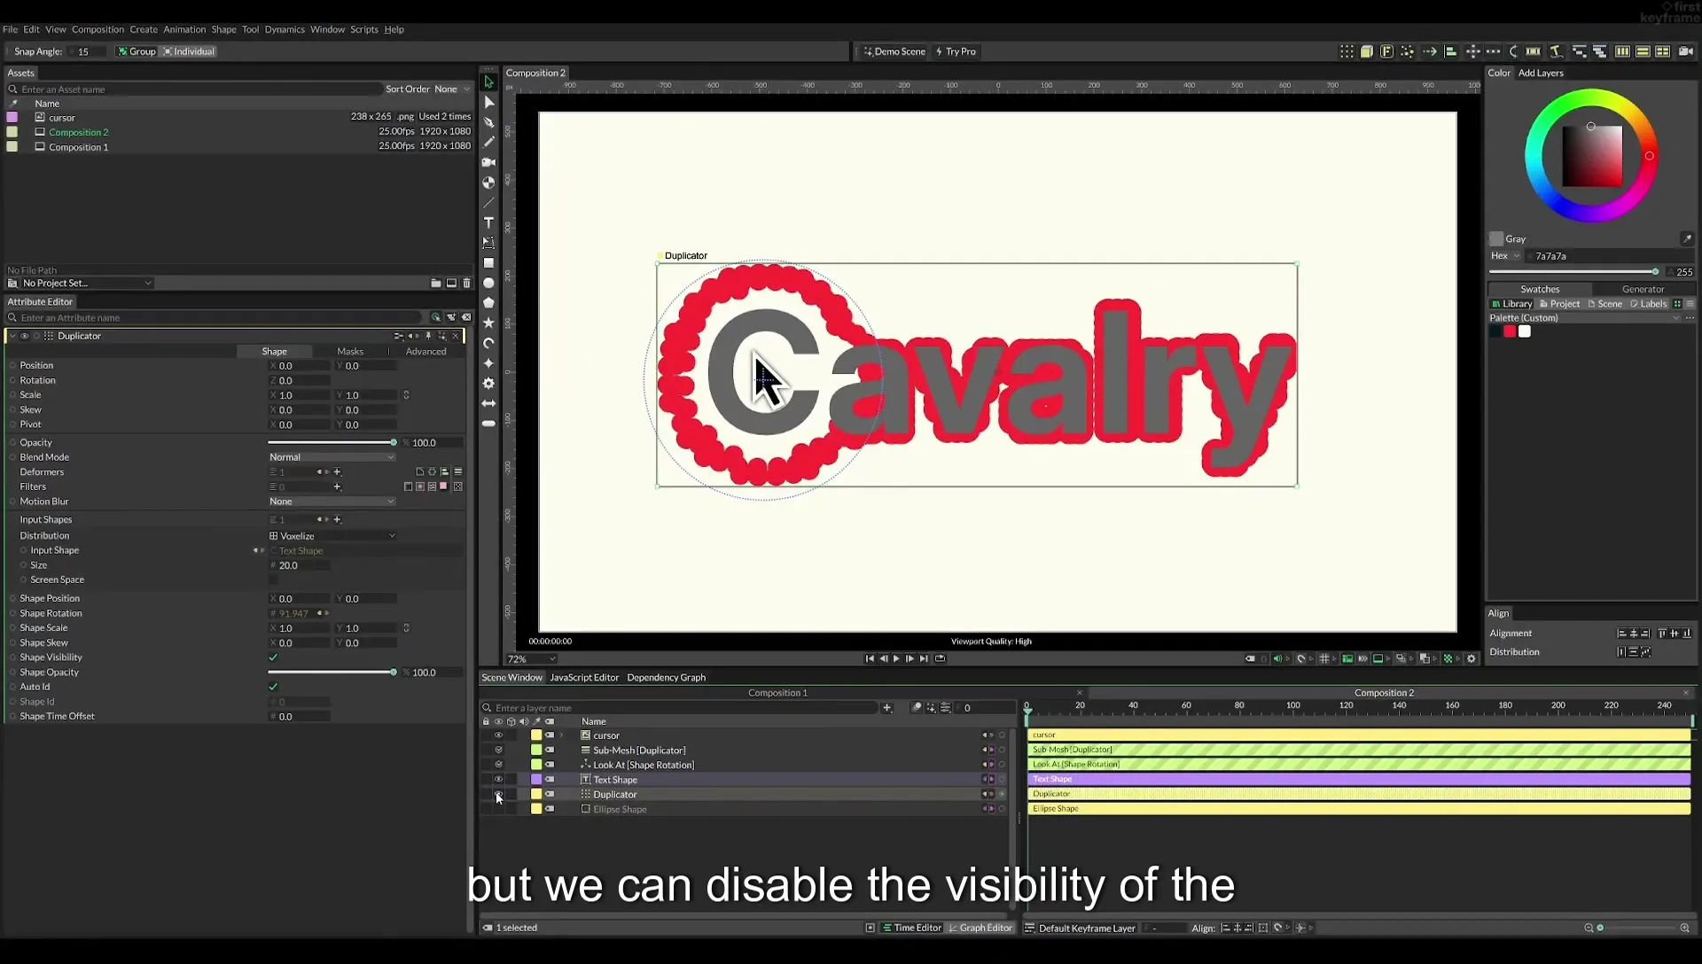Toggle the Group snapping mode
The height and width of the screenshot is (964, 1702).
(137, 51)
